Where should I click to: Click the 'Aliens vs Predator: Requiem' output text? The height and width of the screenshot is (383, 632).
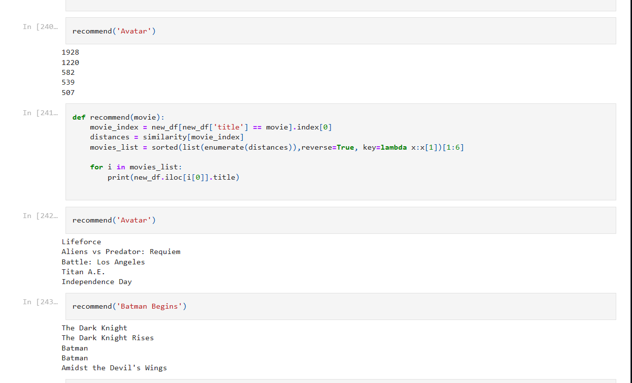pos(121,252)
